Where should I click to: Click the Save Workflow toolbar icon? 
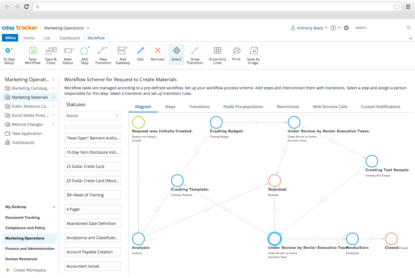[33, 51]
